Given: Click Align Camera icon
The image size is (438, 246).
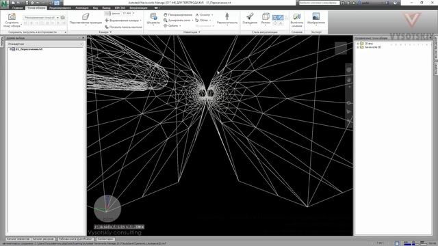Looking at the screenshot, I should pyautogui.click(x=107, y=20).
